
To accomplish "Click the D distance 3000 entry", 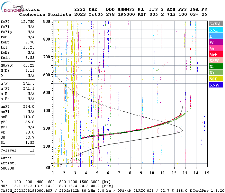I will (x=95, y=182).
